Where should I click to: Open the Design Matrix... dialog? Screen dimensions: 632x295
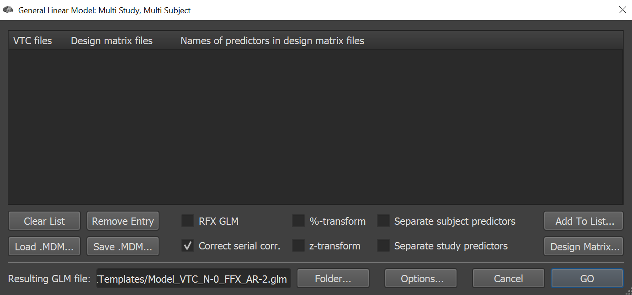pyautogui.click(x=584, y=247)
